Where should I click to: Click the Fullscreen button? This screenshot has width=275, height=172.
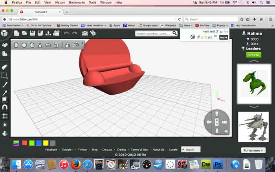click(253, 150)
